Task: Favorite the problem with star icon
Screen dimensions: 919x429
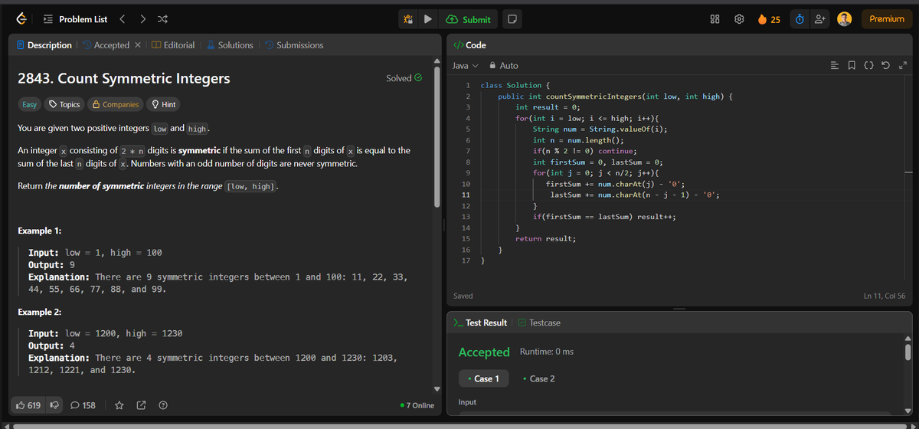Action: point(119,405)
